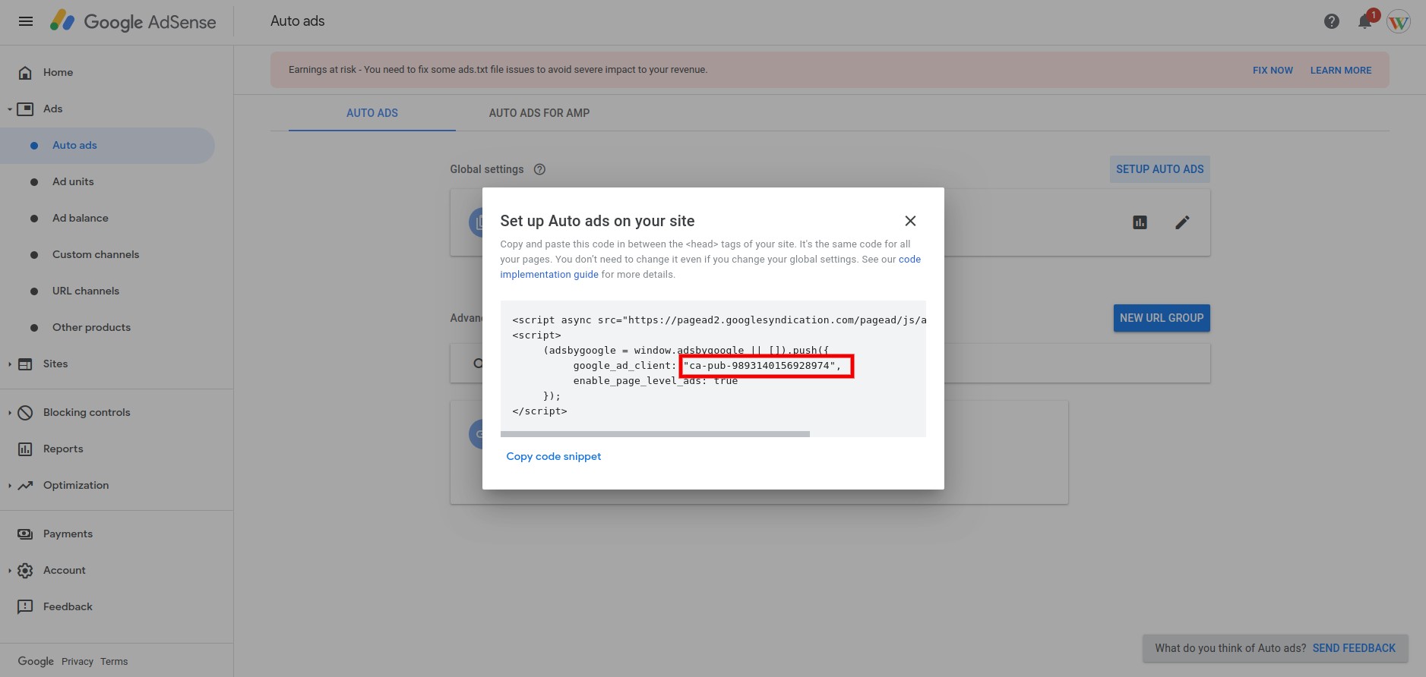Click the Home label in sidebar
Screen dimensions: 1426x677
point(58,73)
